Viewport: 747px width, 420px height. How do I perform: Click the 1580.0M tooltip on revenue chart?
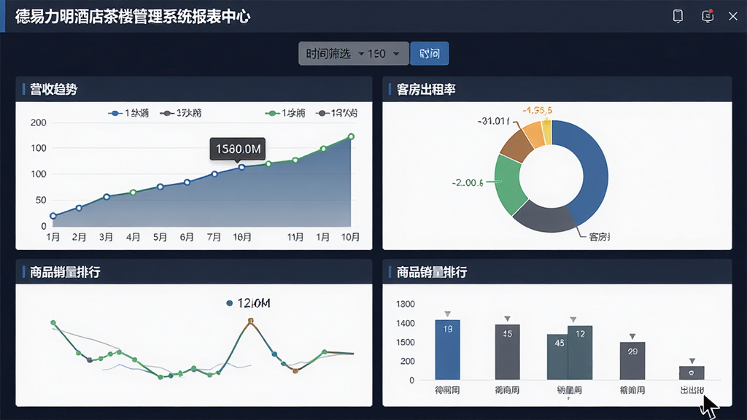(238, 149)
